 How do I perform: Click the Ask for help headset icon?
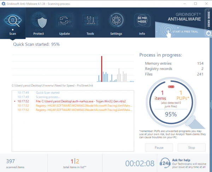click(165, 163)
